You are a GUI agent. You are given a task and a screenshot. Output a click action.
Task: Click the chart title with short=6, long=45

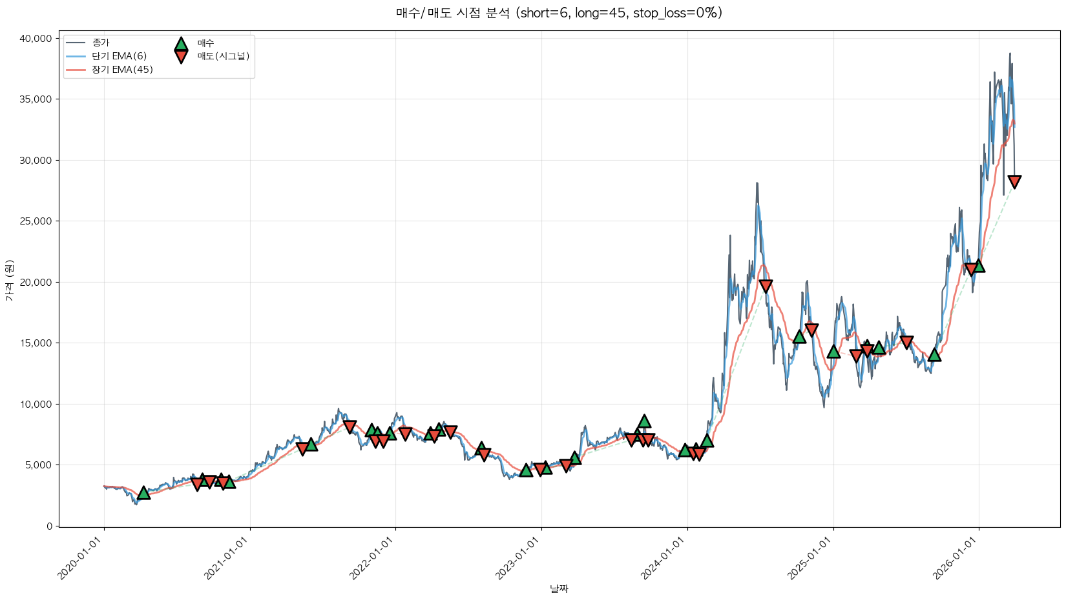[559, 13]
